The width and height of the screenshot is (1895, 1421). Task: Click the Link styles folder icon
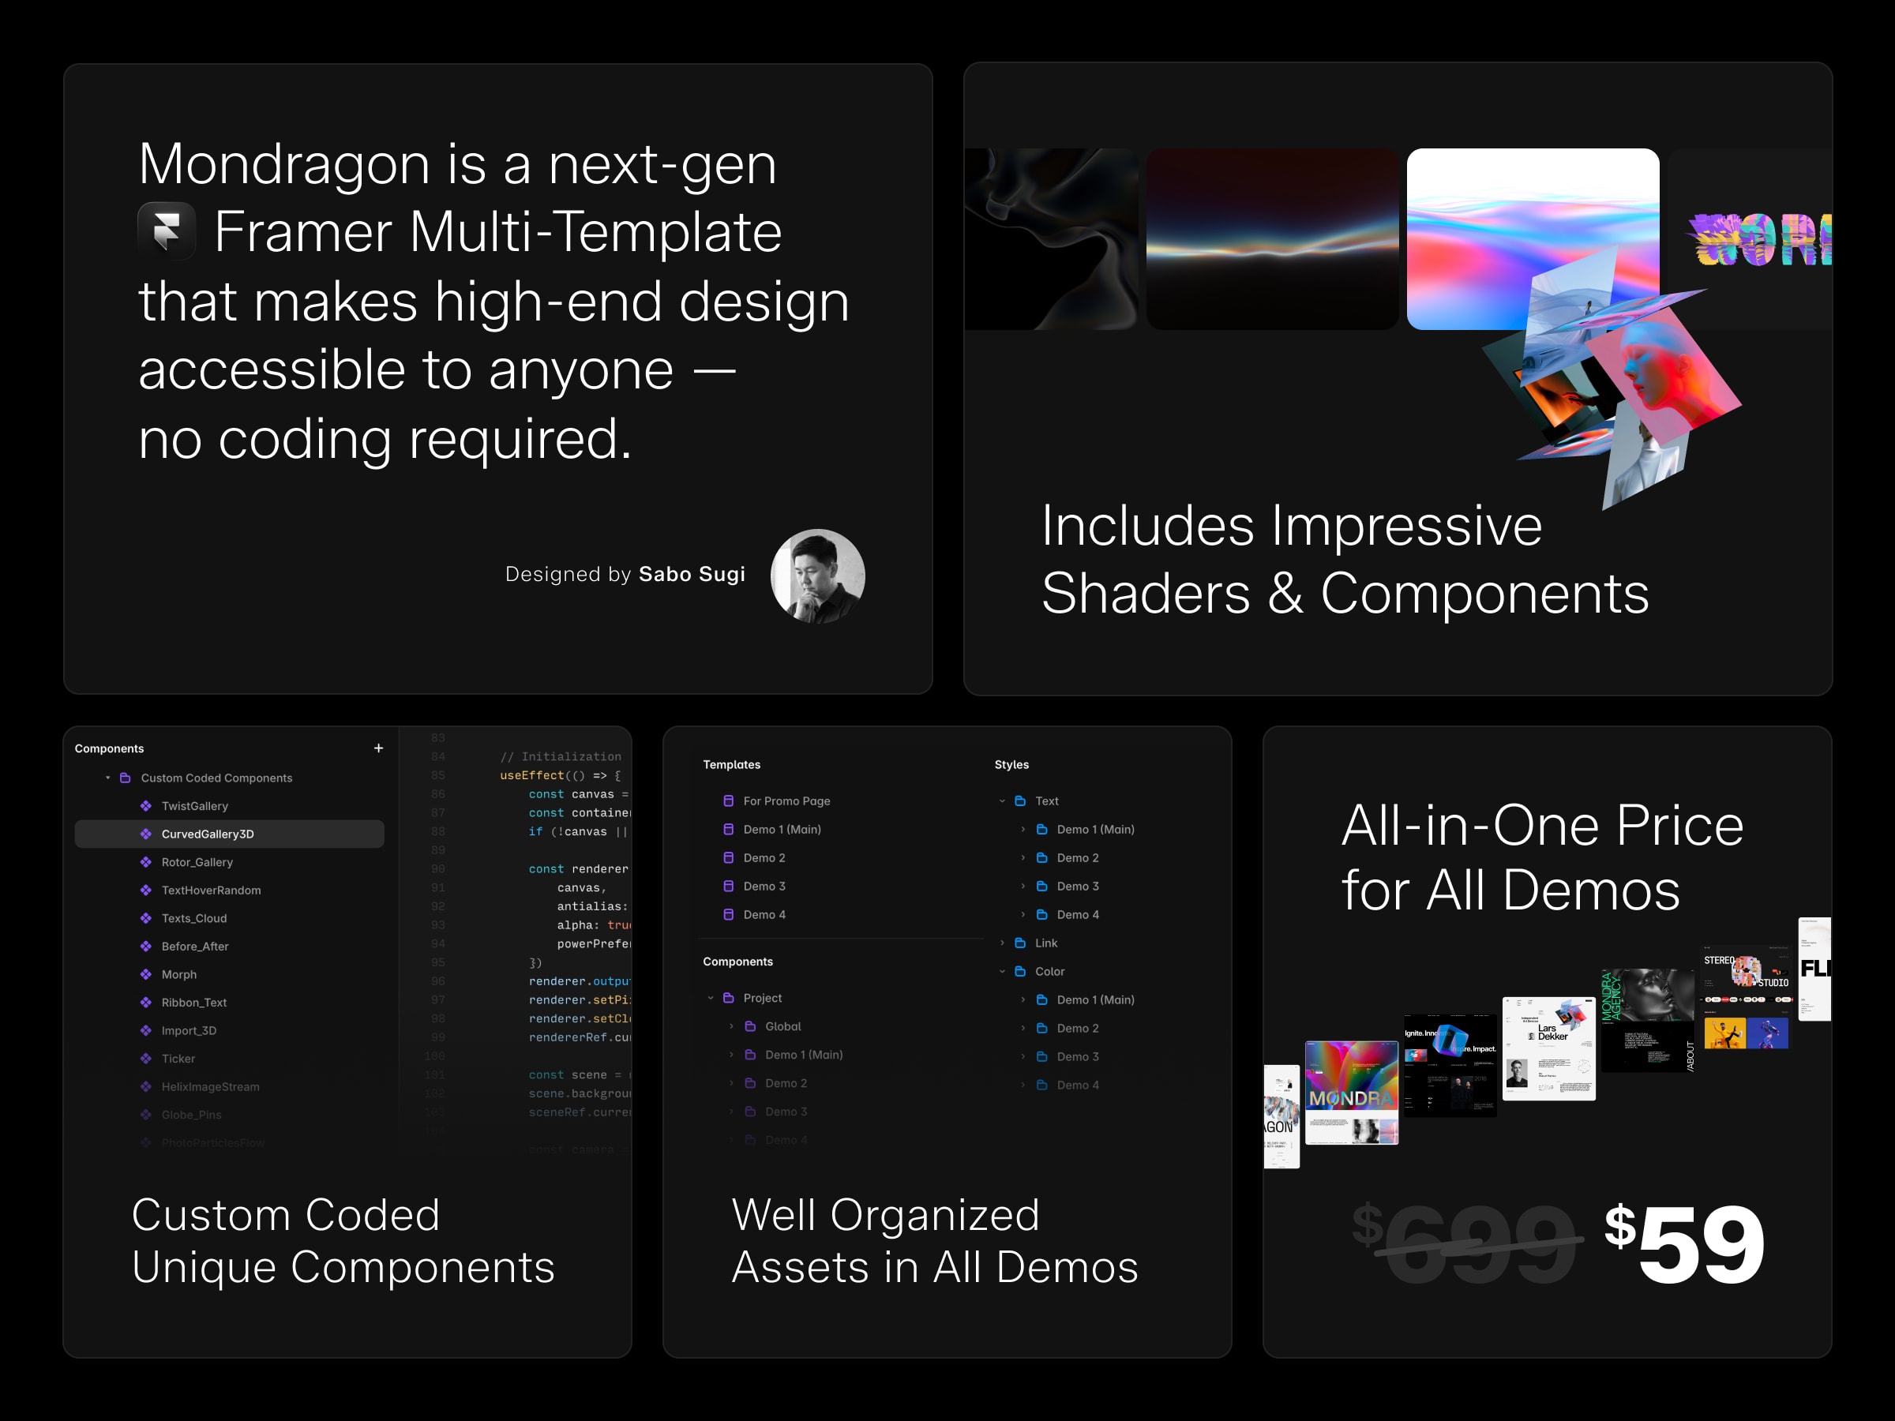1020,943
